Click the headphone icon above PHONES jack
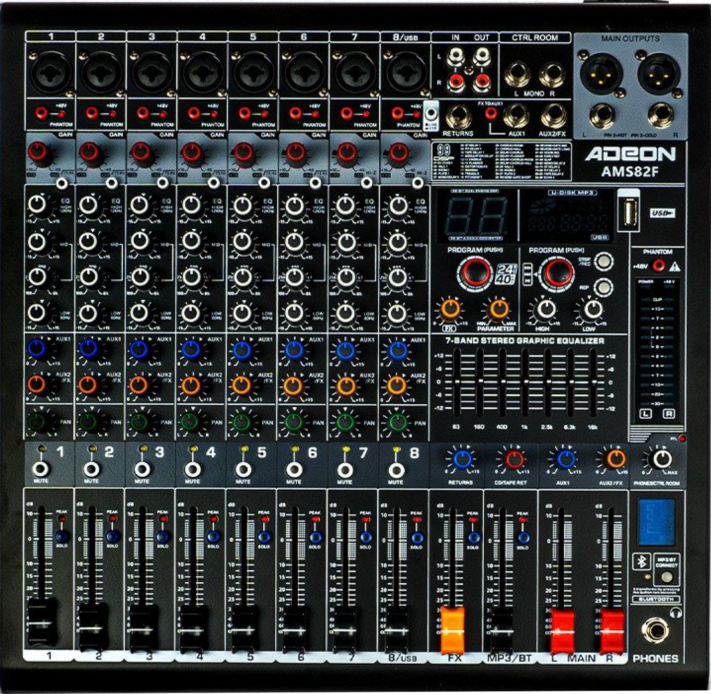Viewport: 711px width, 694px height. [x=675, y=613]
